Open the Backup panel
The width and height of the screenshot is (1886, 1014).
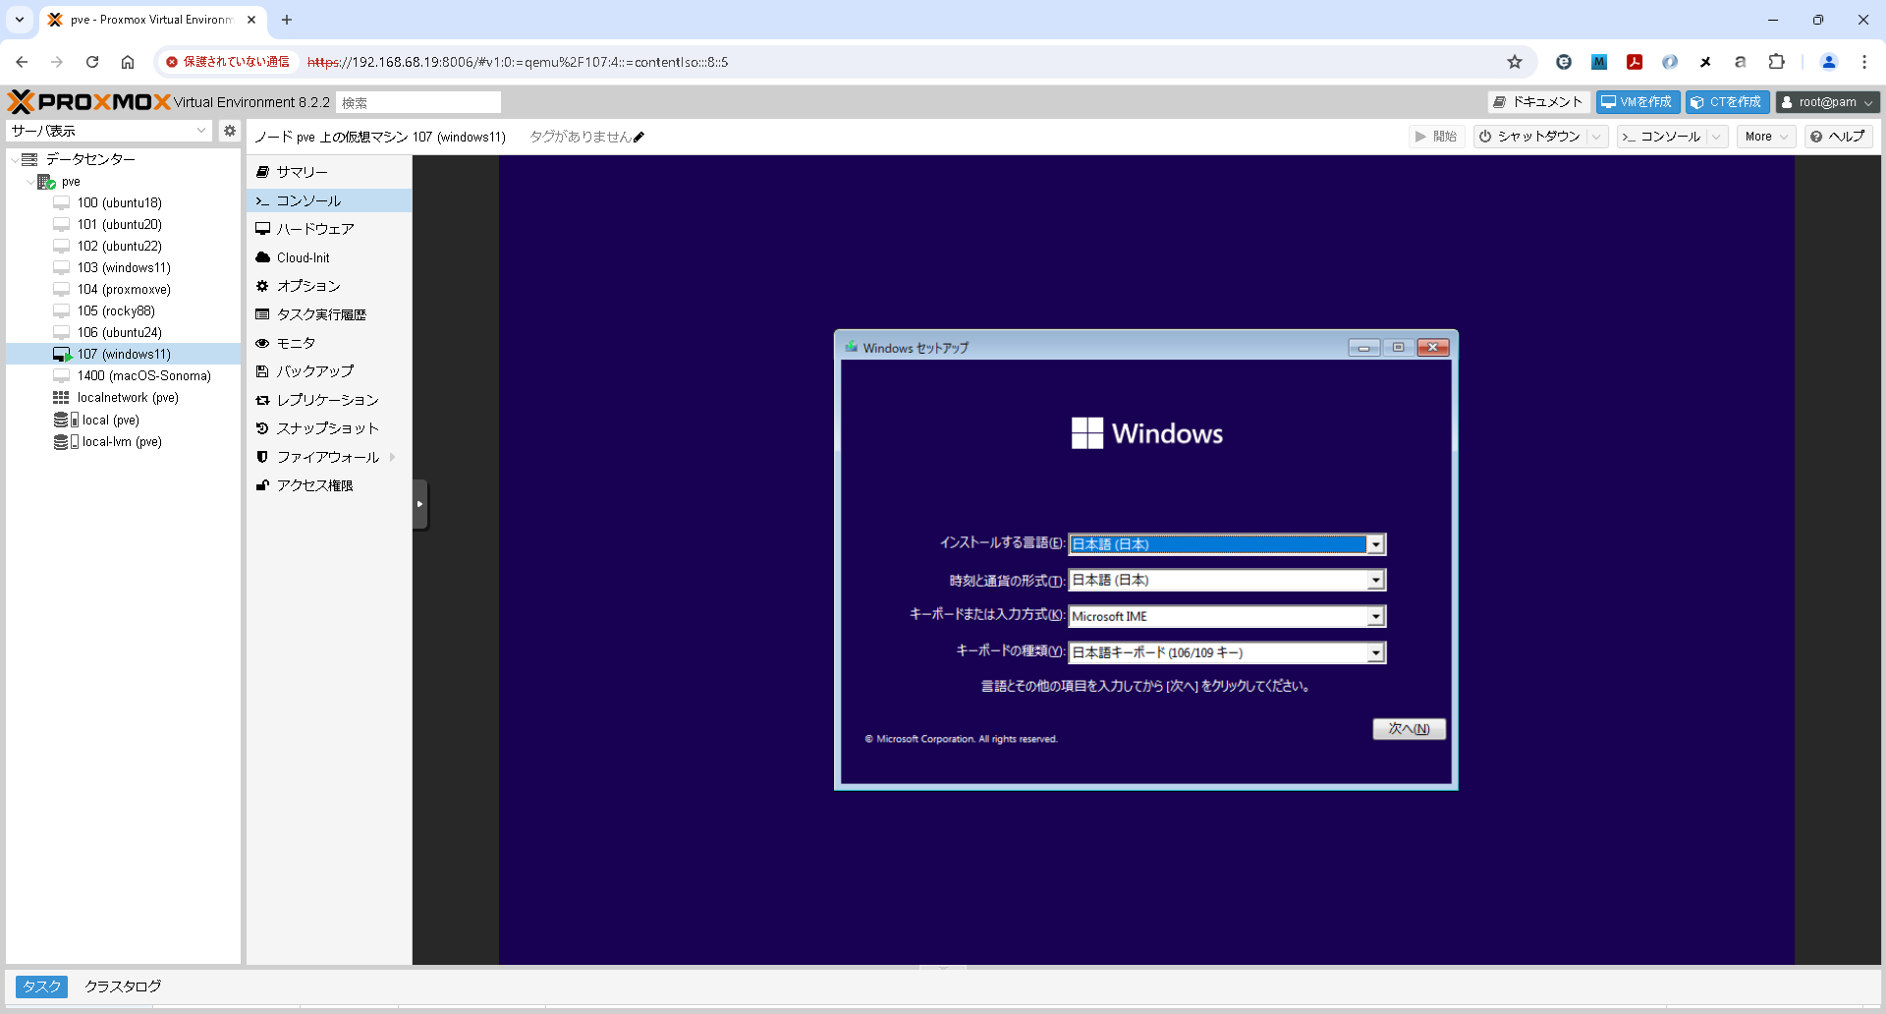click(329, 371)
